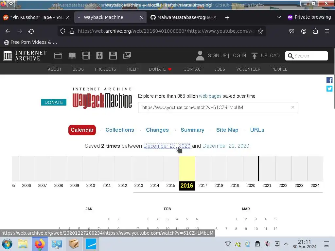Open the Internet Archive audio speaker icon
This screenshot has height=251, width=335.
(x=99, y=56)
